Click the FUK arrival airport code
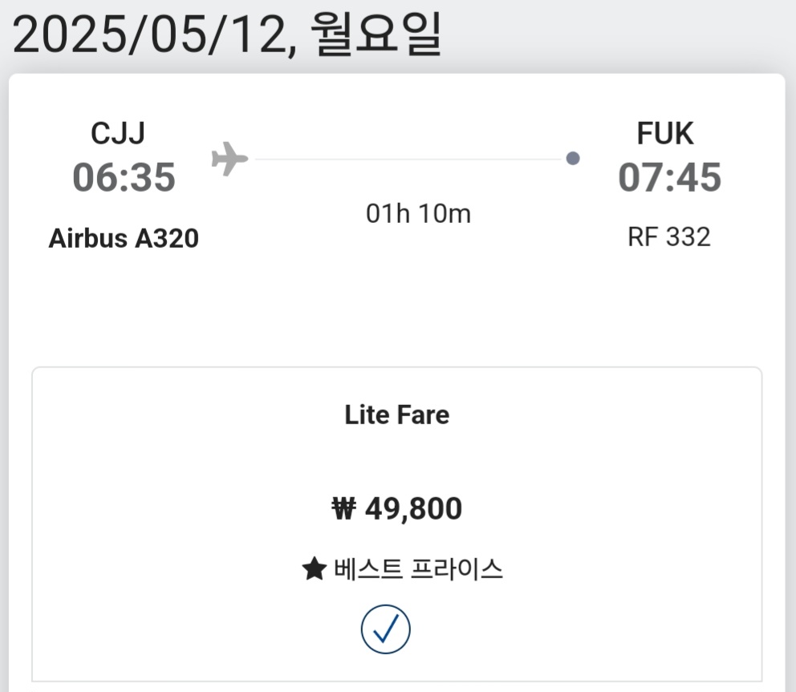 [665, 134]
